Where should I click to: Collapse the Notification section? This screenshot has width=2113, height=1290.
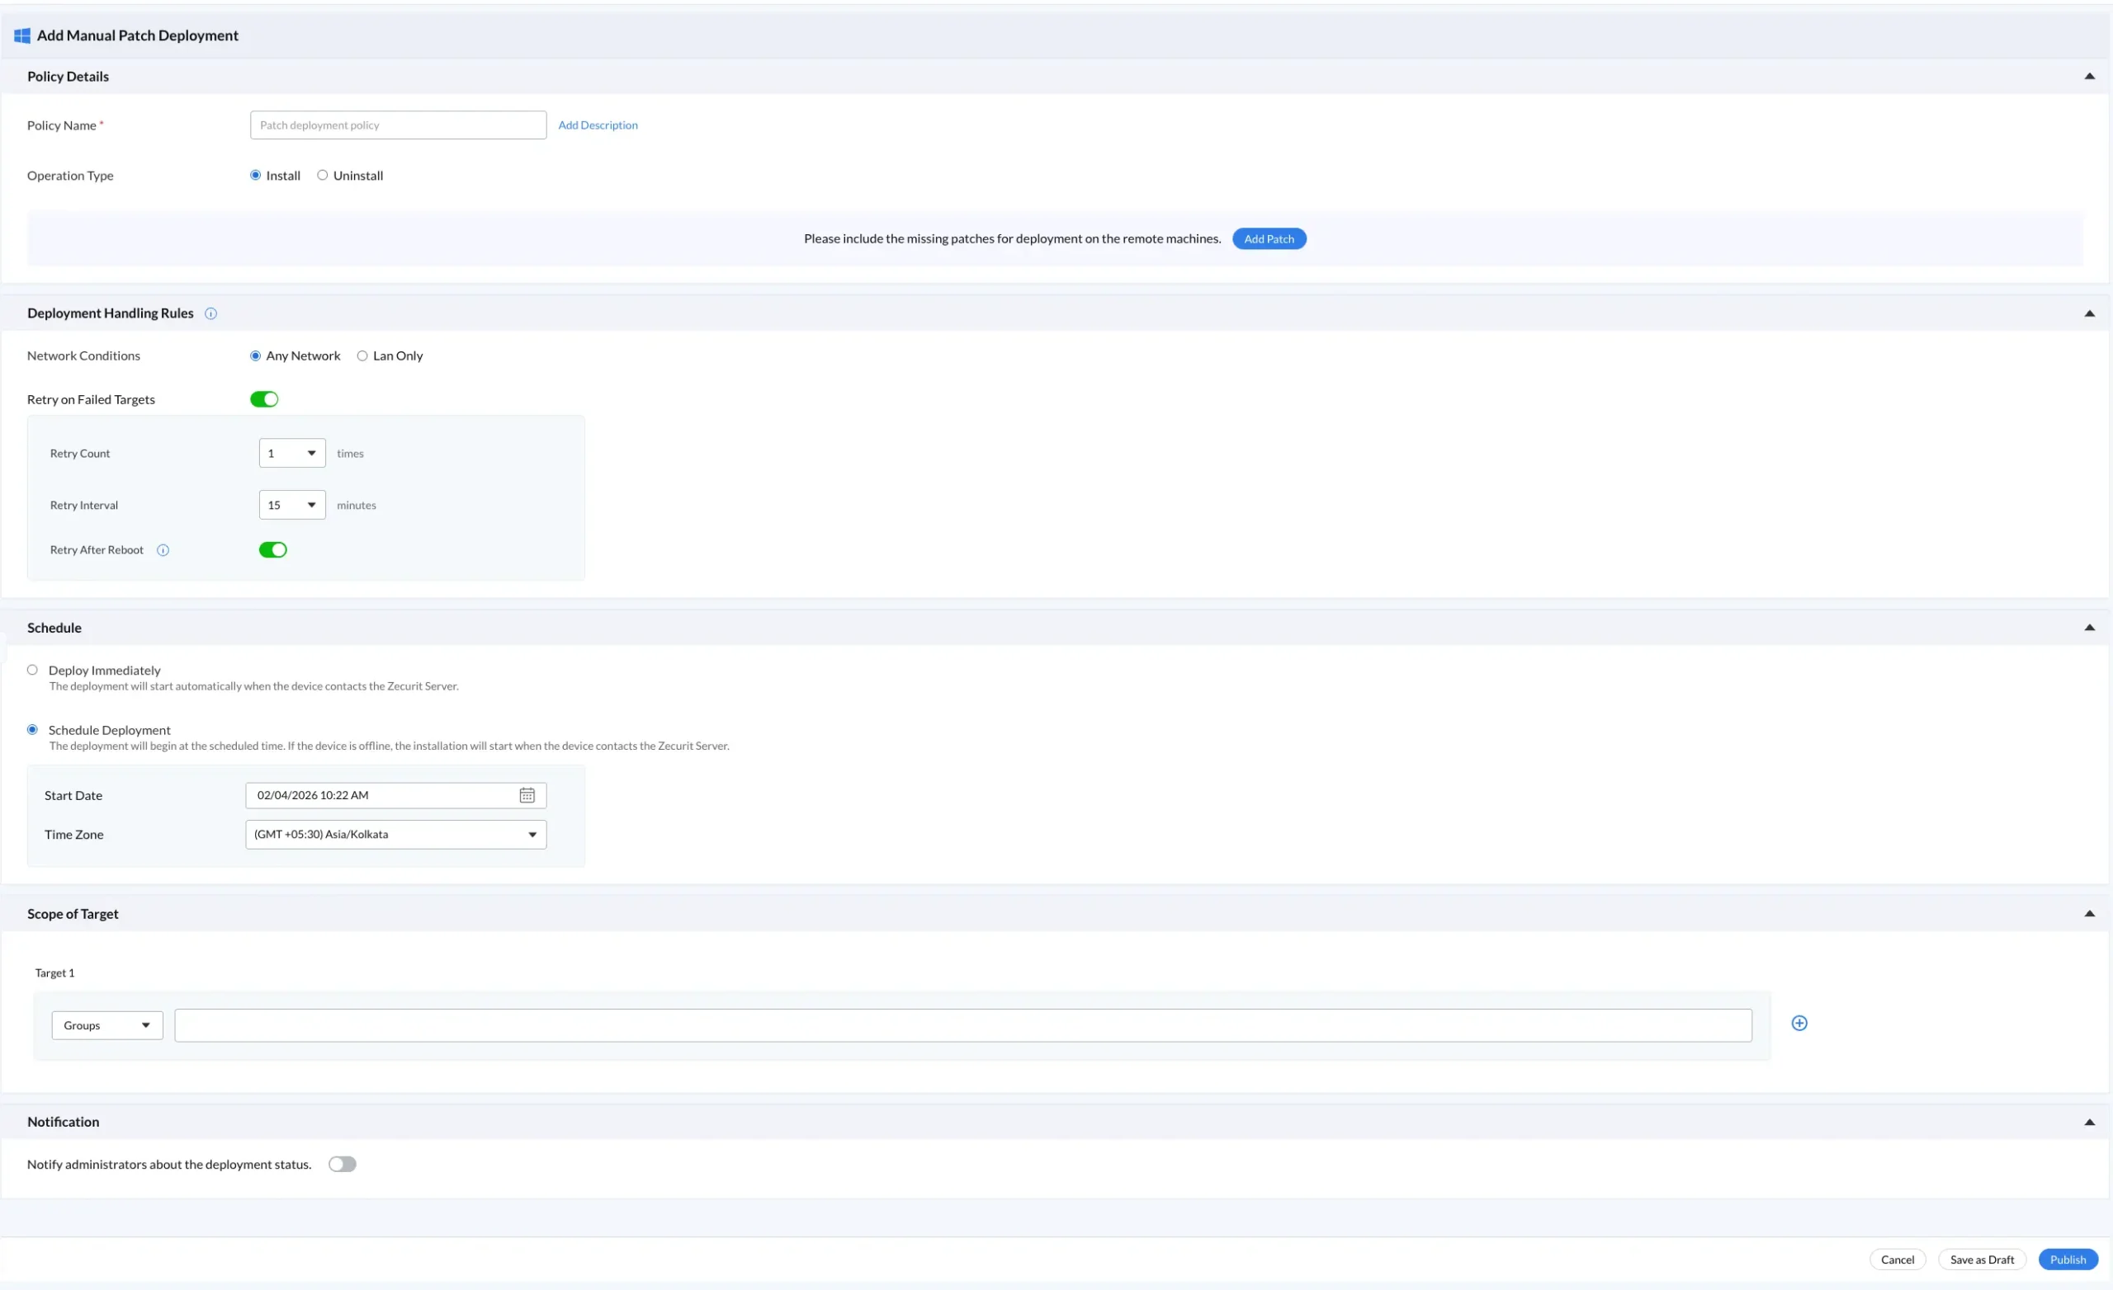tap(2089, 1122)
